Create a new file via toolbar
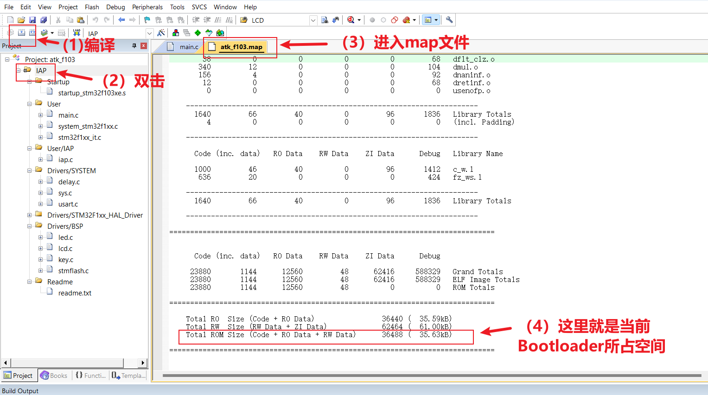The height and width of the screenshot is (395, 708). tap(10, 20)
